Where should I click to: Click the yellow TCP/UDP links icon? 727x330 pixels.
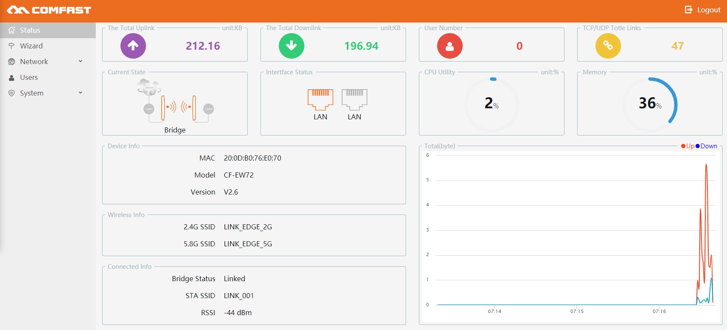click(608, 46)
